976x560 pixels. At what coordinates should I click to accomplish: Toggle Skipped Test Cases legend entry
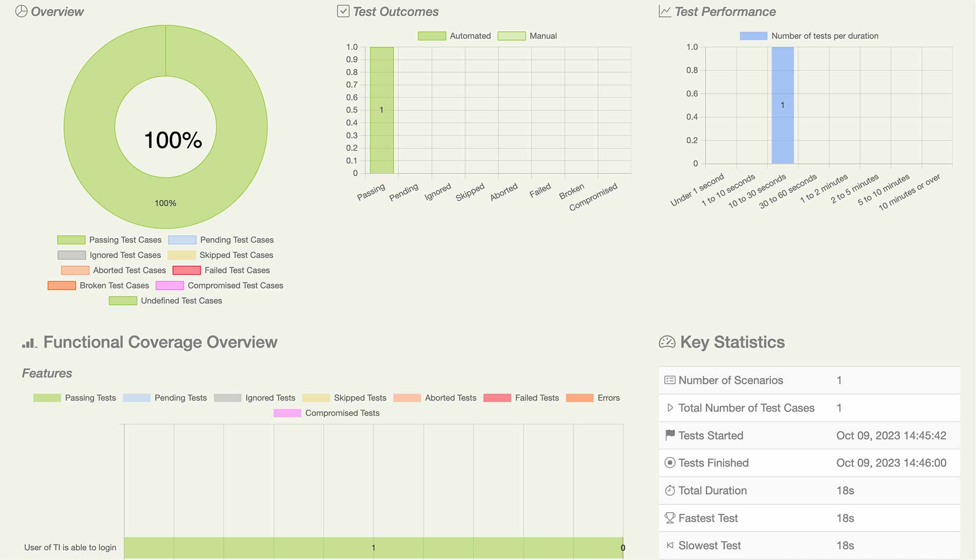pos(221,255)
